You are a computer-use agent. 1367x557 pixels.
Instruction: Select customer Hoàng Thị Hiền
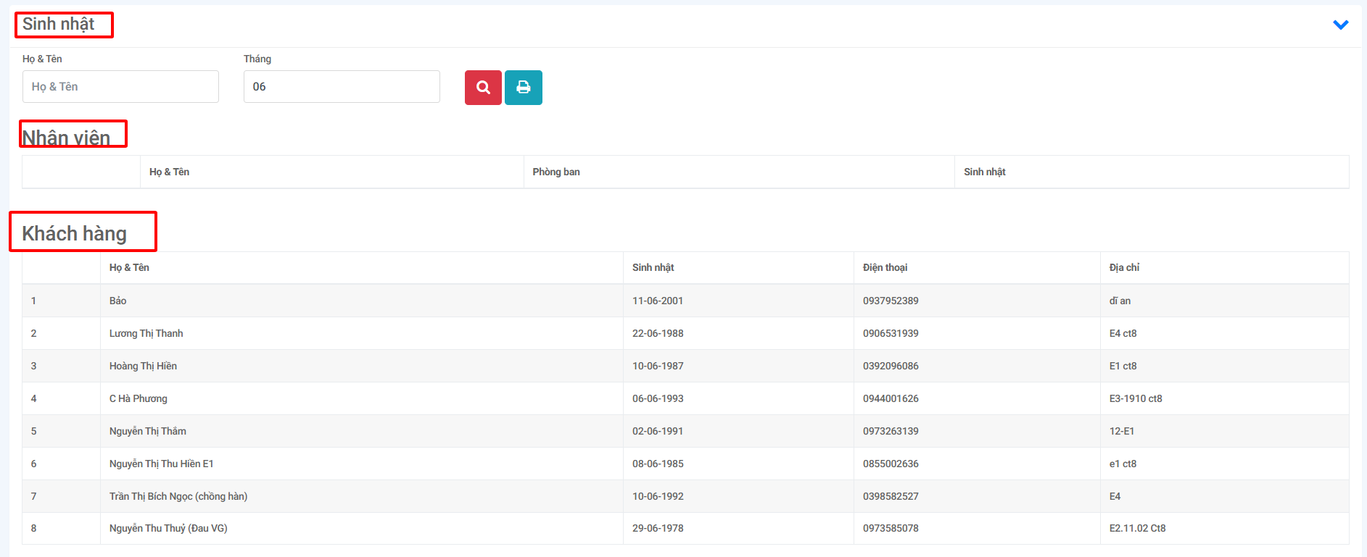[x=143, y=366]
